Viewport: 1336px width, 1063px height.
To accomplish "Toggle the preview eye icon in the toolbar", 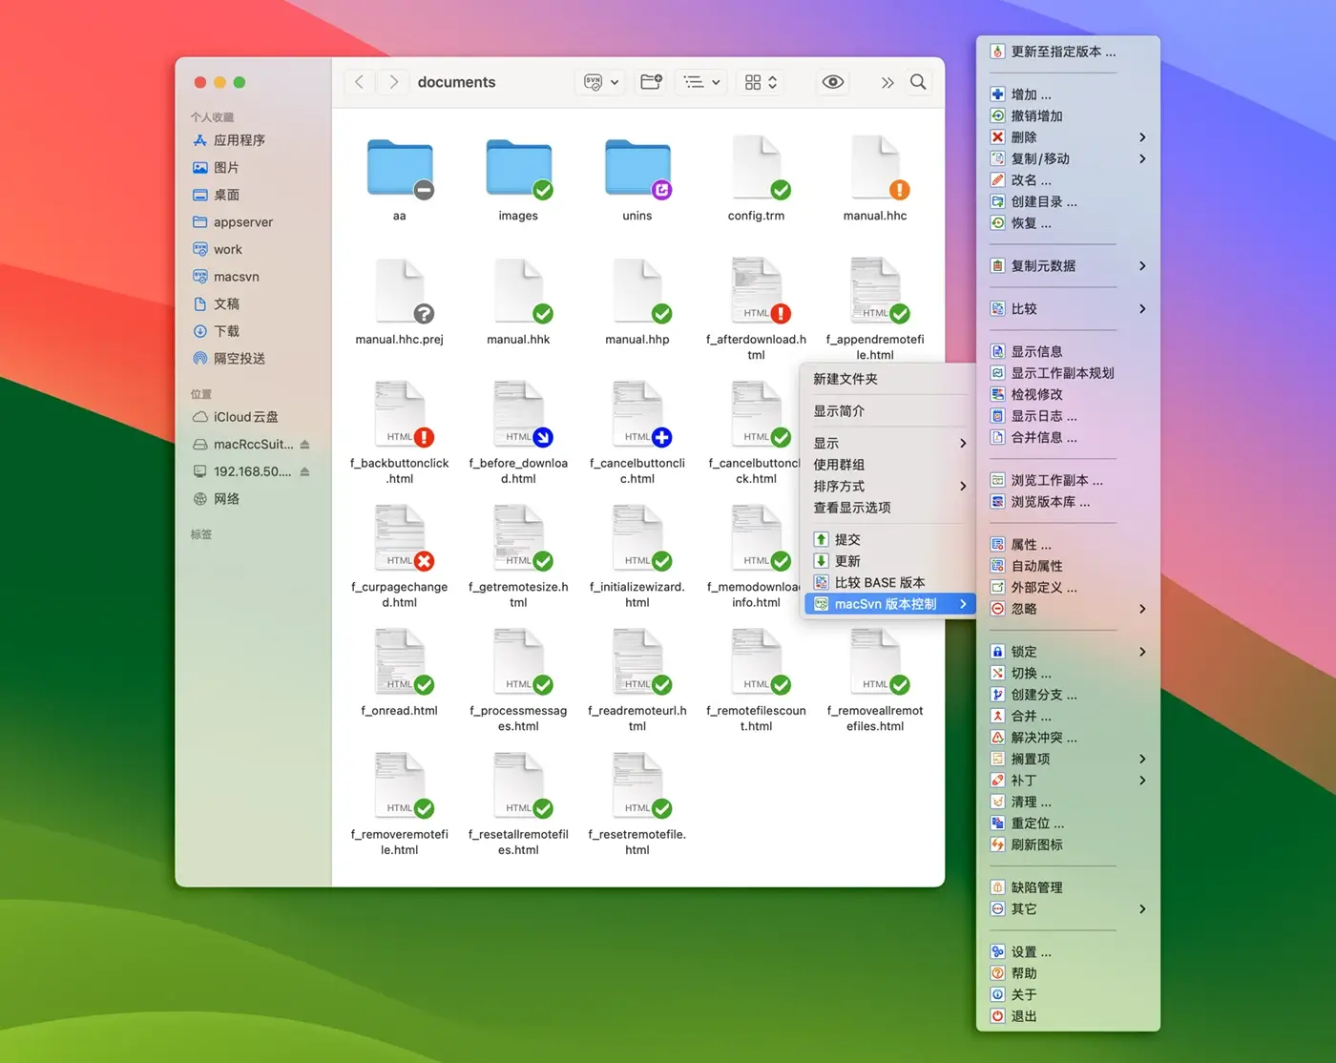I will [831, 82].
